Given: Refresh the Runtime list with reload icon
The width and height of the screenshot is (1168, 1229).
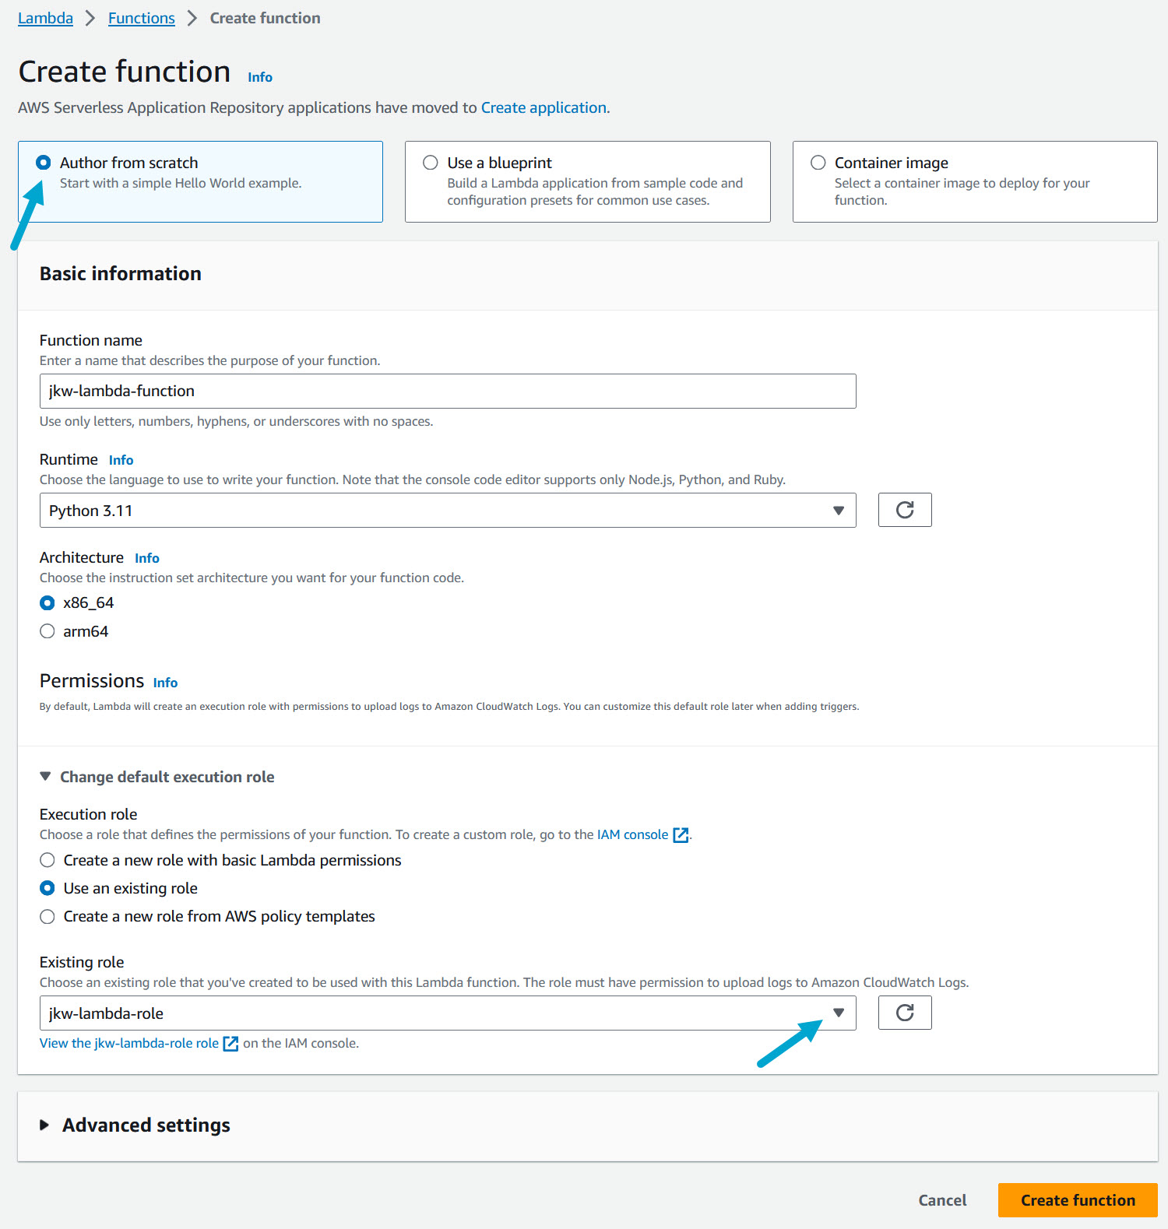Looking at the screenshot, I should pyautogui.click(x=904, y=510).
